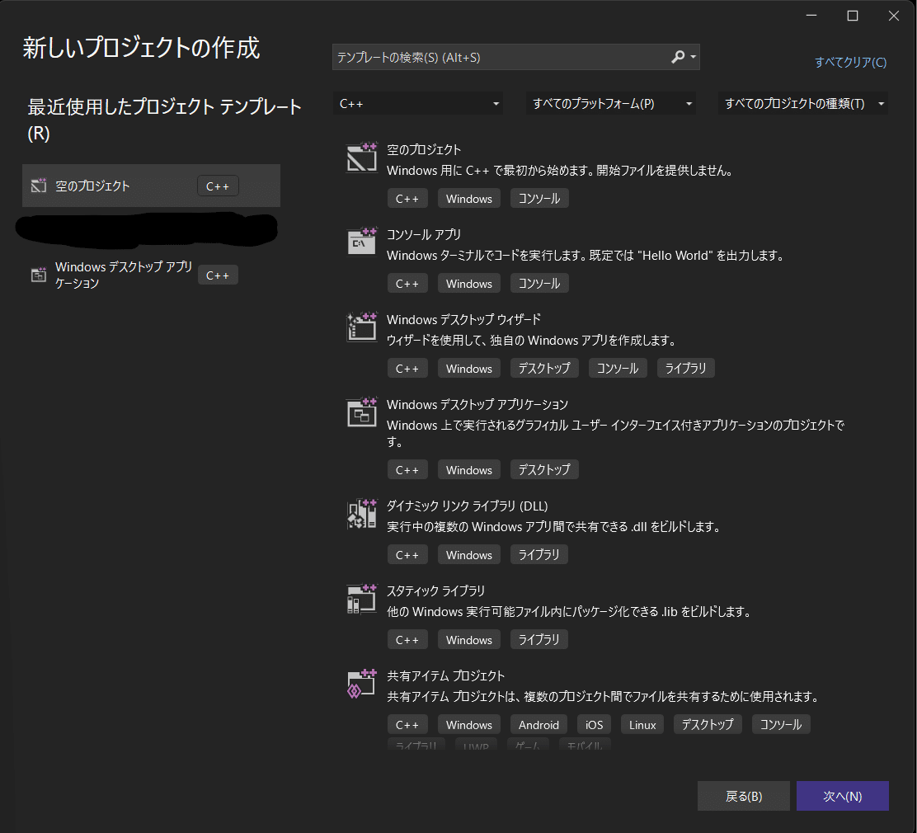Toggle the ライブラリ tag under スタティック ライブラリ
The width and height of the screenshot is (917, 833).
click(538, 639)
